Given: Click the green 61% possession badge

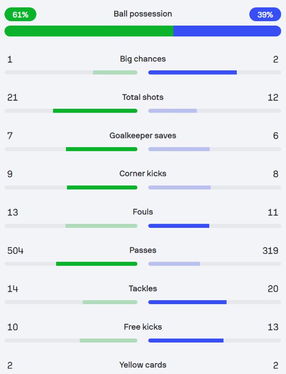Looking at the screenshot, I should 20,15.
